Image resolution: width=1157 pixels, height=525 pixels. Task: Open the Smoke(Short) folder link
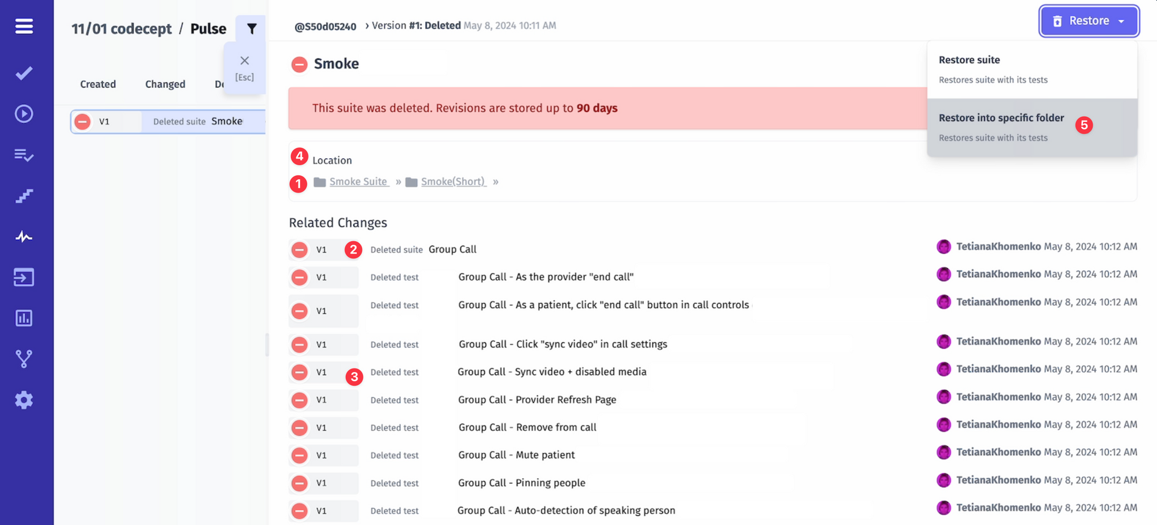tap(453, 182)
